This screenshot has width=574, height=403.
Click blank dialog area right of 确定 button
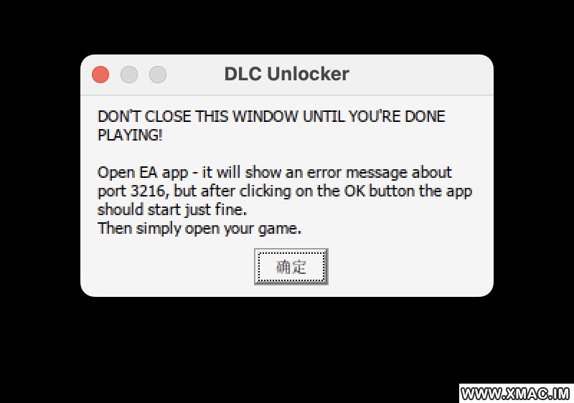coord(410,267)
